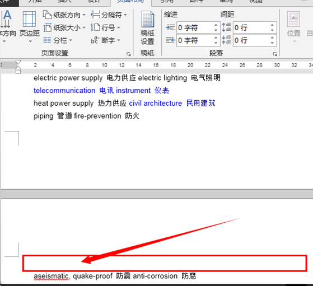The width and height of the screenshot is (313, 286).
Task: Increase spacing before paragraph stepper
Action: tap(272, 25)
